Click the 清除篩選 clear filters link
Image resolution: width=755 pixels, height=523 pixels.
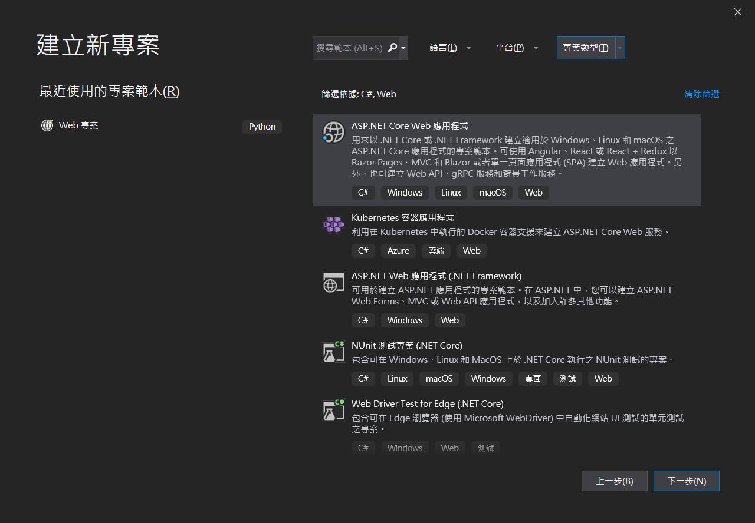(x=701, y=94)
